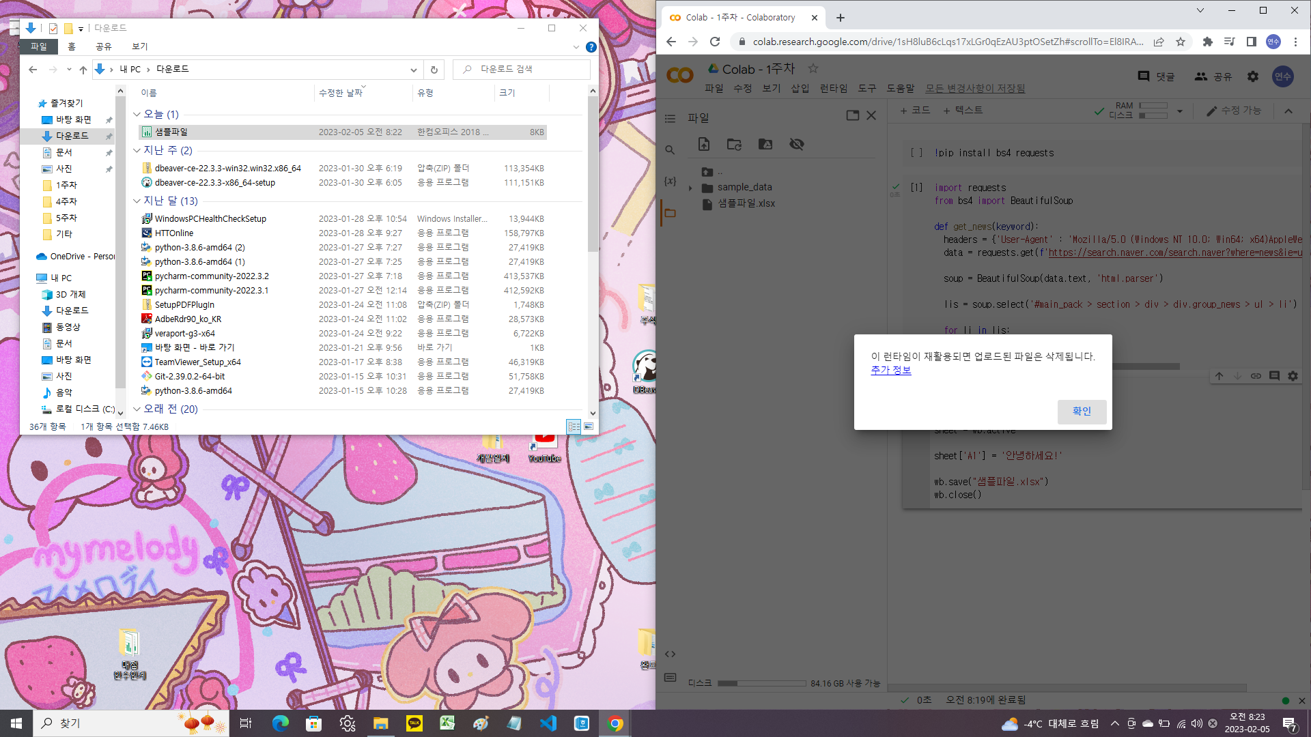
Task: Click 모든 변경사항이 저장됨 status link
Action: (x=975, y=88)
